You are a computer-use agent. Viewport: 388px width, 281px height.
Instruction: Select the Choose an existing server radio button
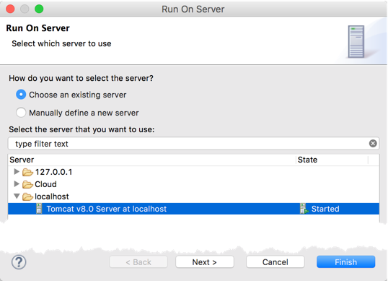click(x=21, y=95)
